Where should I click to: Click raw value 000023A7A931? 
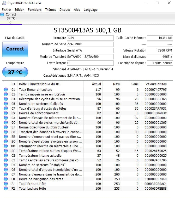click(x=156, y=108)
